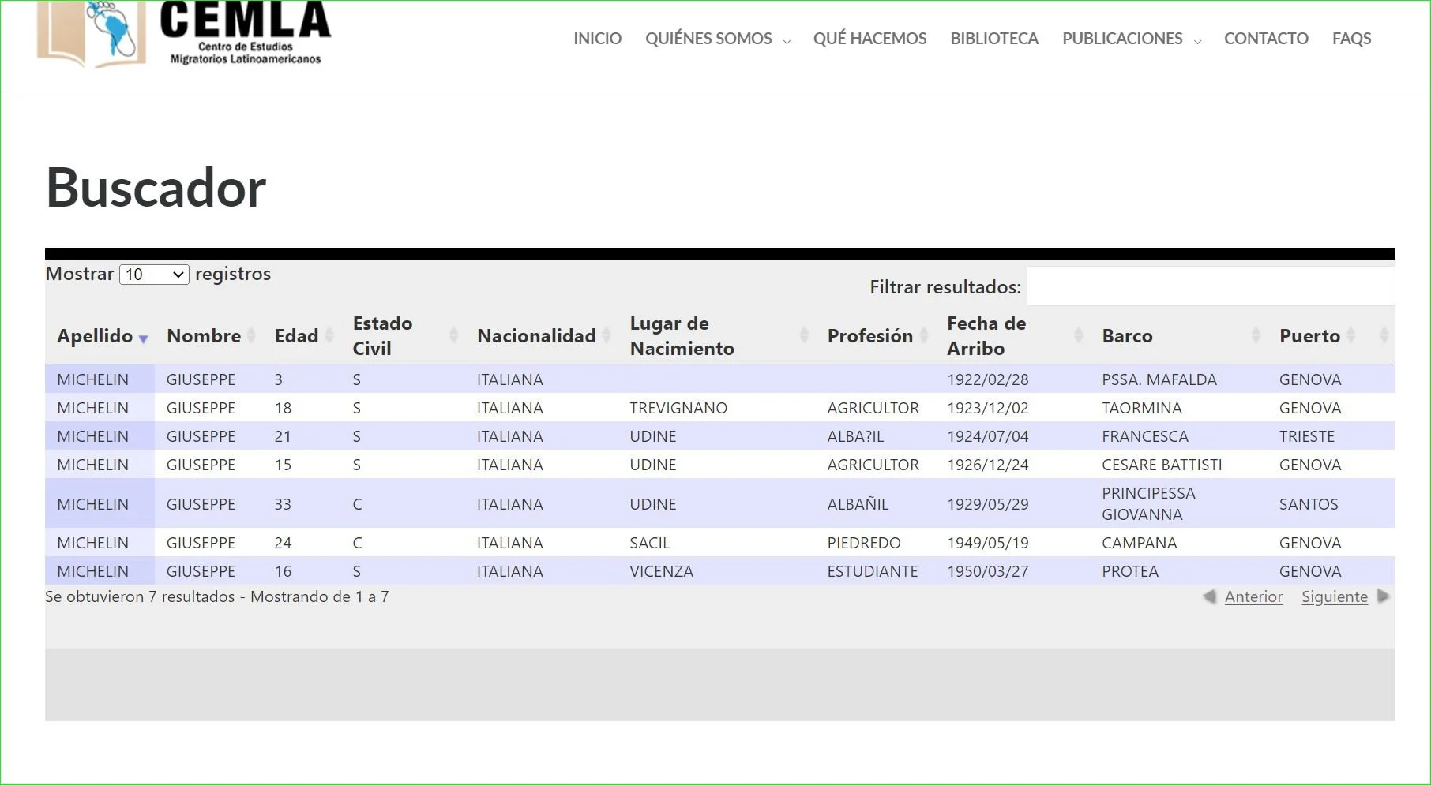Sort by the Edad column header
This screenshot has width=1431, height=785.
[x=296, y=336]
